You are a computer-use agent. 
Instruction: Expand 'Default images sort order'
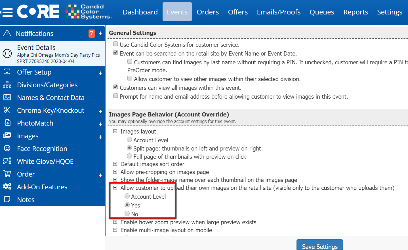115,164
